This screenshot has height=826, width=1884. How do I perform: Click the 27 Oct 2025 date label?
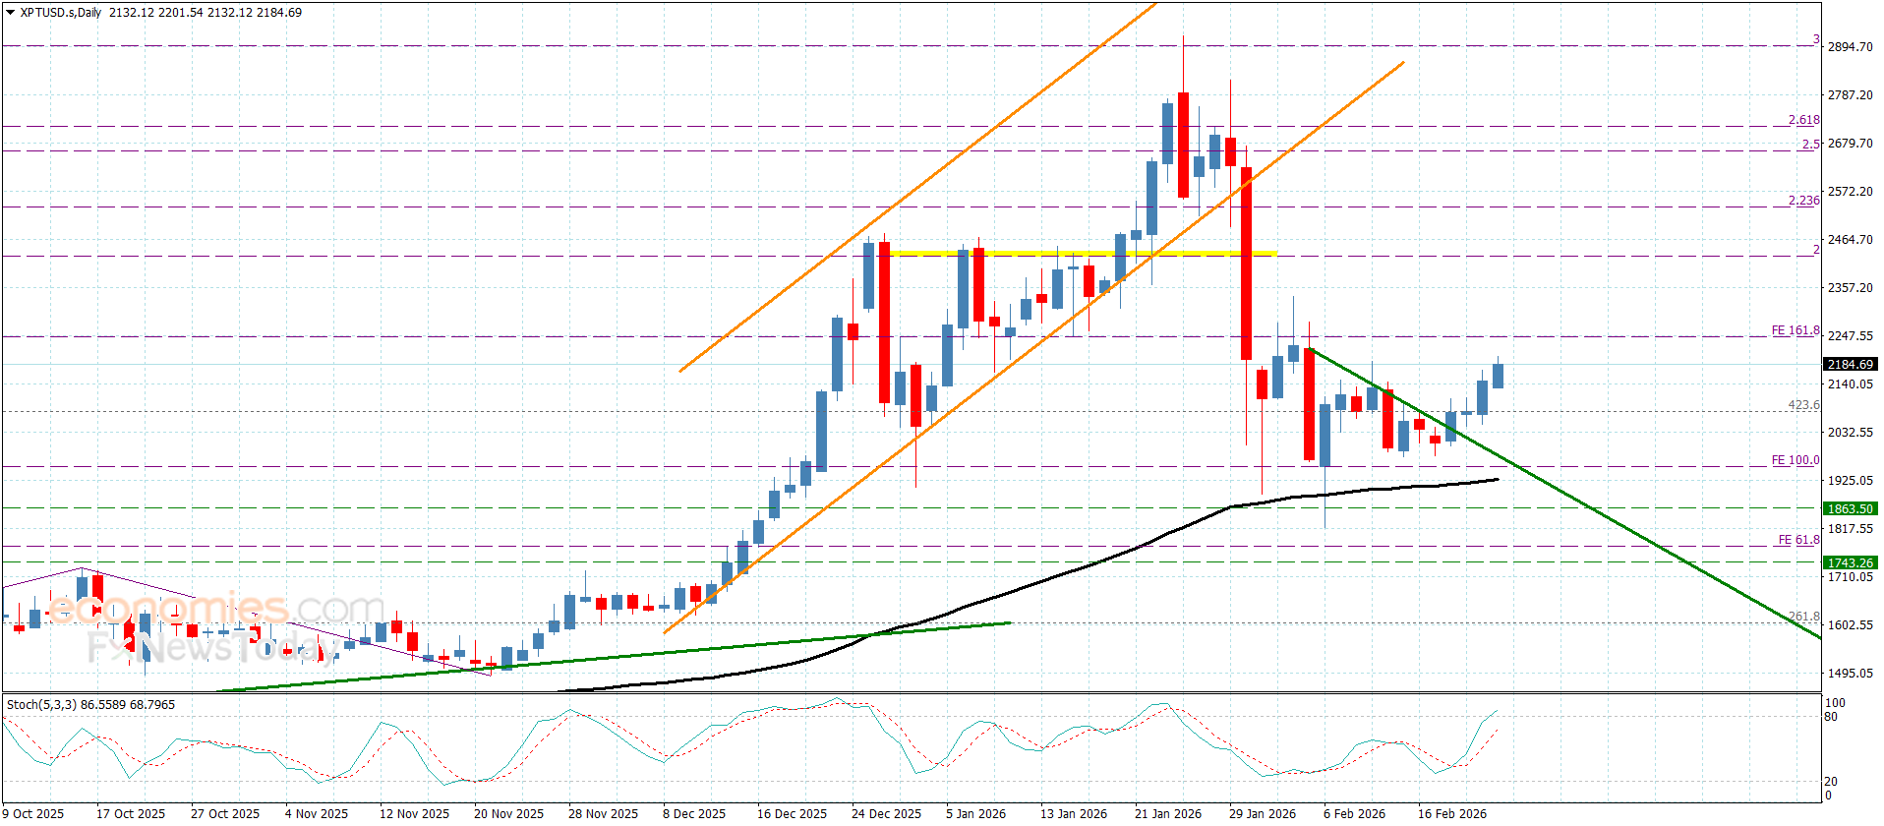pyautogui.click(x=225, y=813)
